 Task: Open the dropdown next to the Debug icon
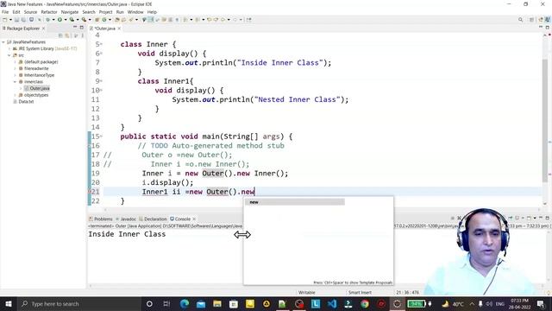(x=53, y=20)
